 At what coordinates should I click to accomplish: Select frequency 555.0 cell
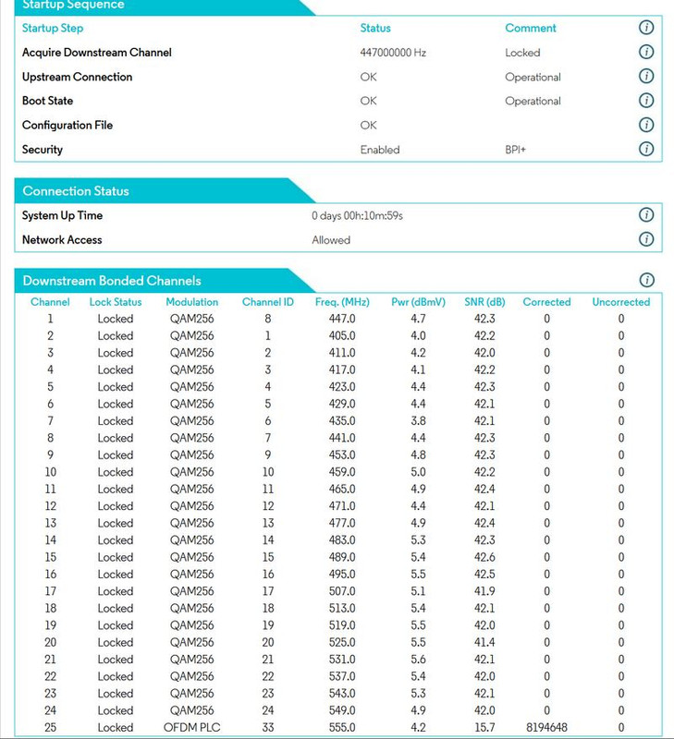[342, 728]
